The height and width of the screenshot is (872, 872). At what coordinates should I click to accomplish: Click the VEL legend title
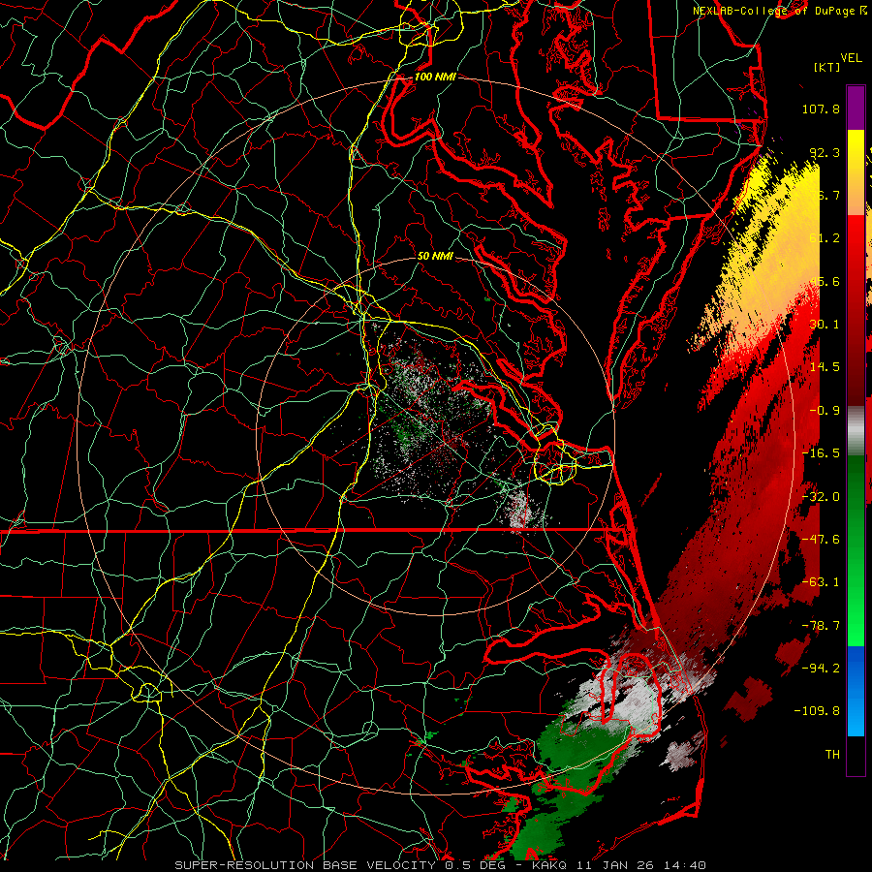852,58
